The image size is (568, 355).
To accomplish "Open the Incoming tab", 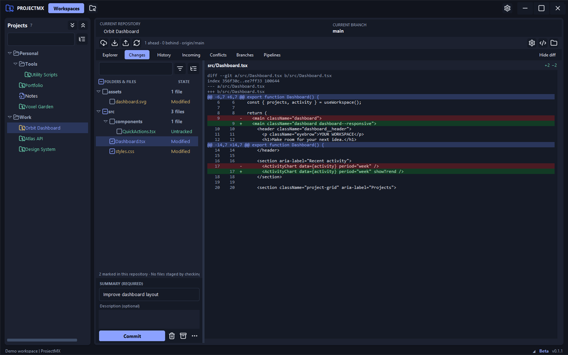I will [x=191, y=55].
